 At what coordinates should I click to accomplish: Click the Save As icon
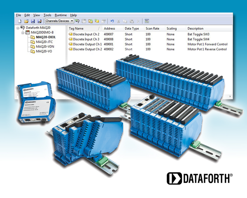40,21
